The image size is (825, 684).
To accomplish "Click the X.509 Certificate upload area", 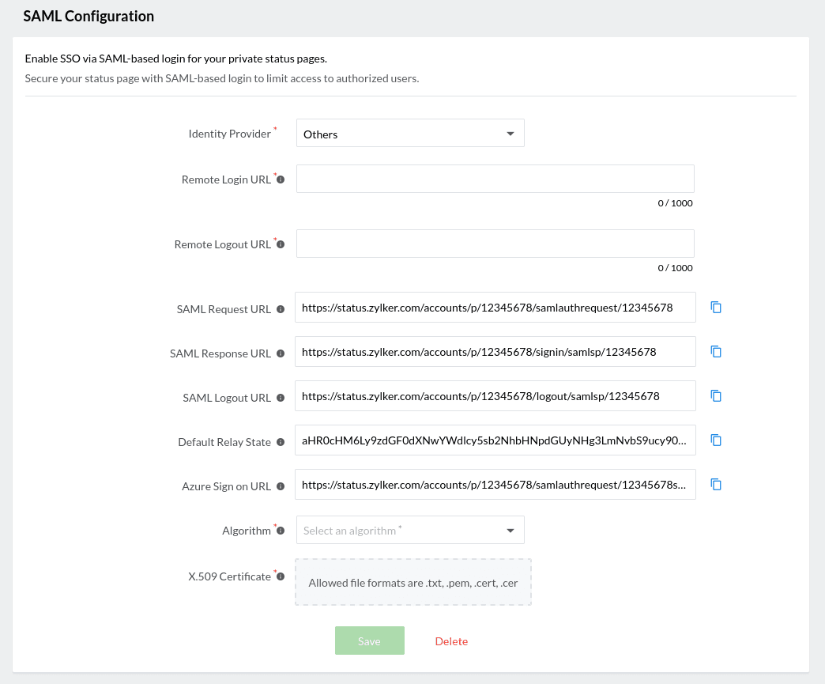I will point(412,583).
